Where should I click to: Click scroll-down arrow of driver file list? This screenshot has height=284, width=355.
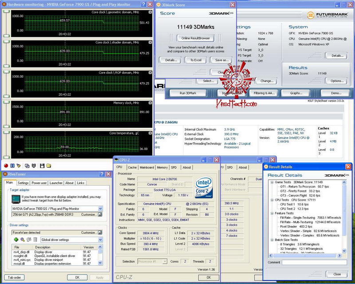click(x=100, y=263)
